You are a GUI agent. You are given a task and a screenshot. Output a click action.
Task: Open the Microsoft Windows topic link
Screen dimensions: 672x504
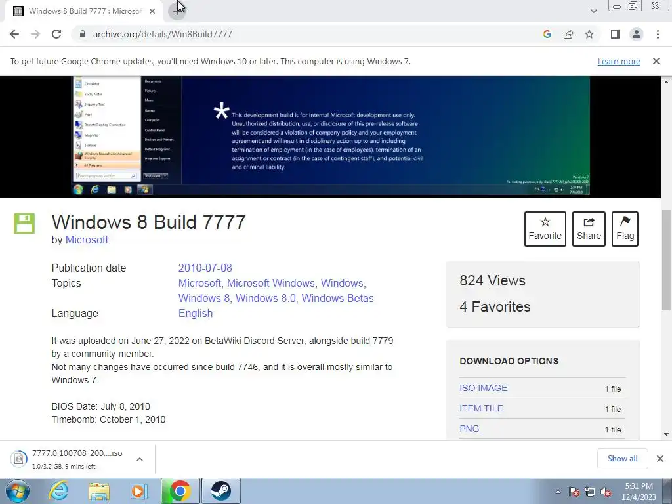pyautogui.click(x=272, y=283)
